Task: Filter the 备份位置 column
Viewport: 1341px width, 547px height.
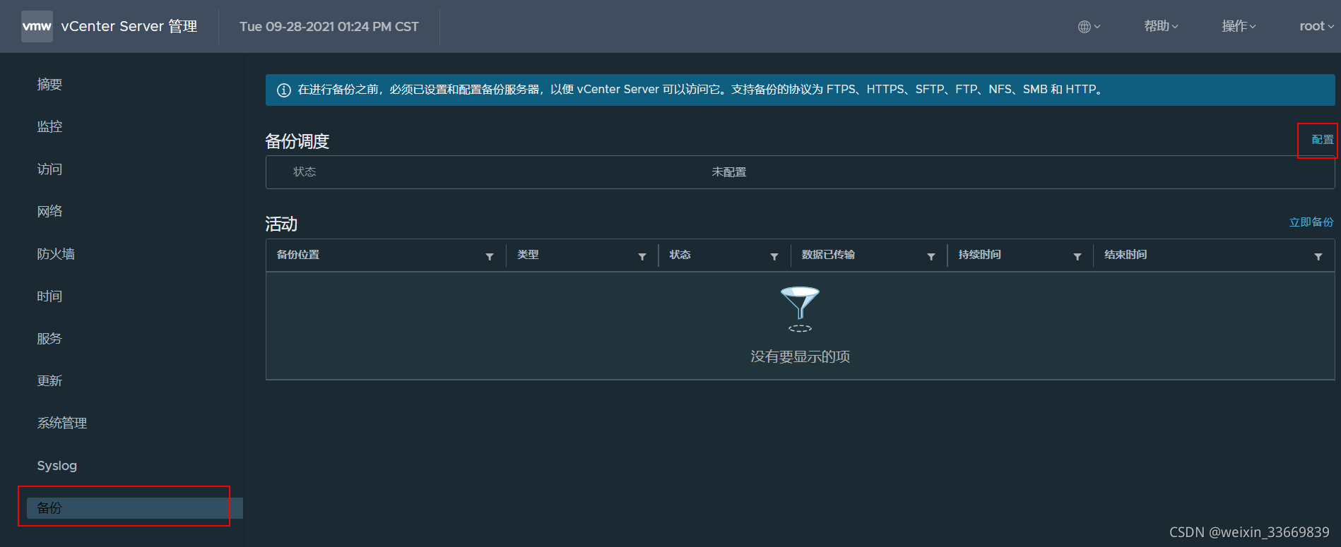Action: (490, 257)
